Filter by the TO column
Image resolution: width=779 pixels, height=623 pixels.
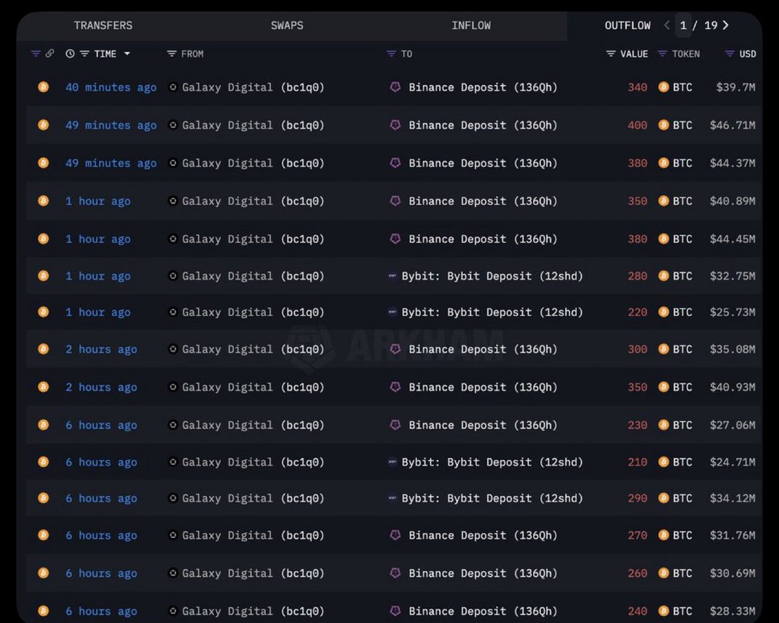pyautogui.click(x=391, y=54)
